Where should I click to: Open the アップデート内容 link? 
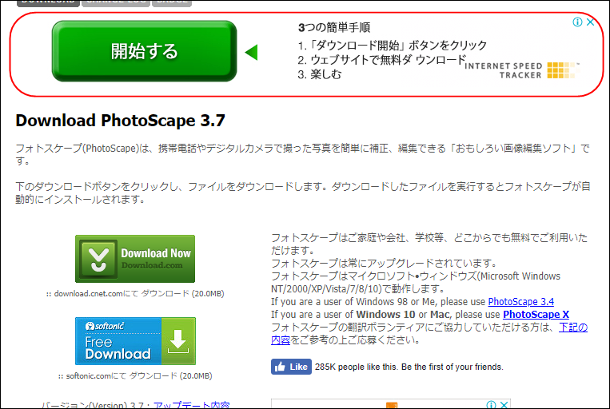pos(191,405)
